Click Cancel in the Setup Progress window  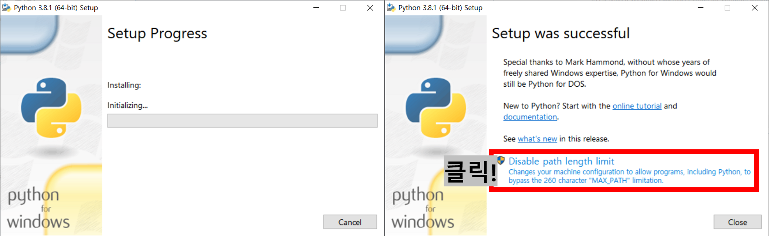click(x=350, y=222)
